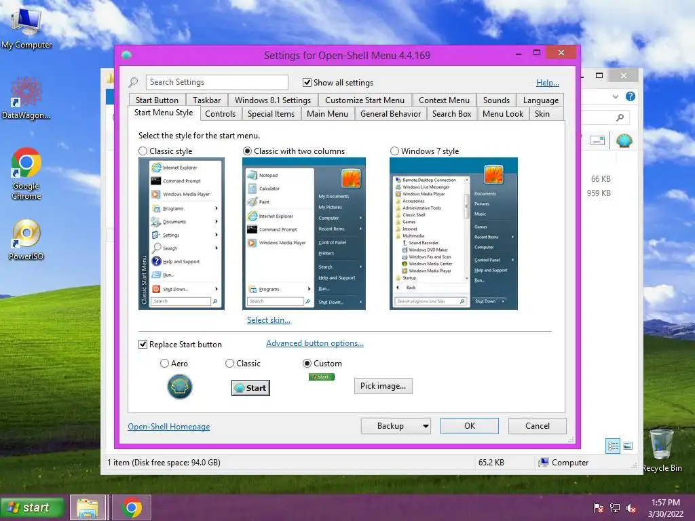This screenshot has width=695, height=521.
Task: Click the OK button
Action: tap(470, 426)
